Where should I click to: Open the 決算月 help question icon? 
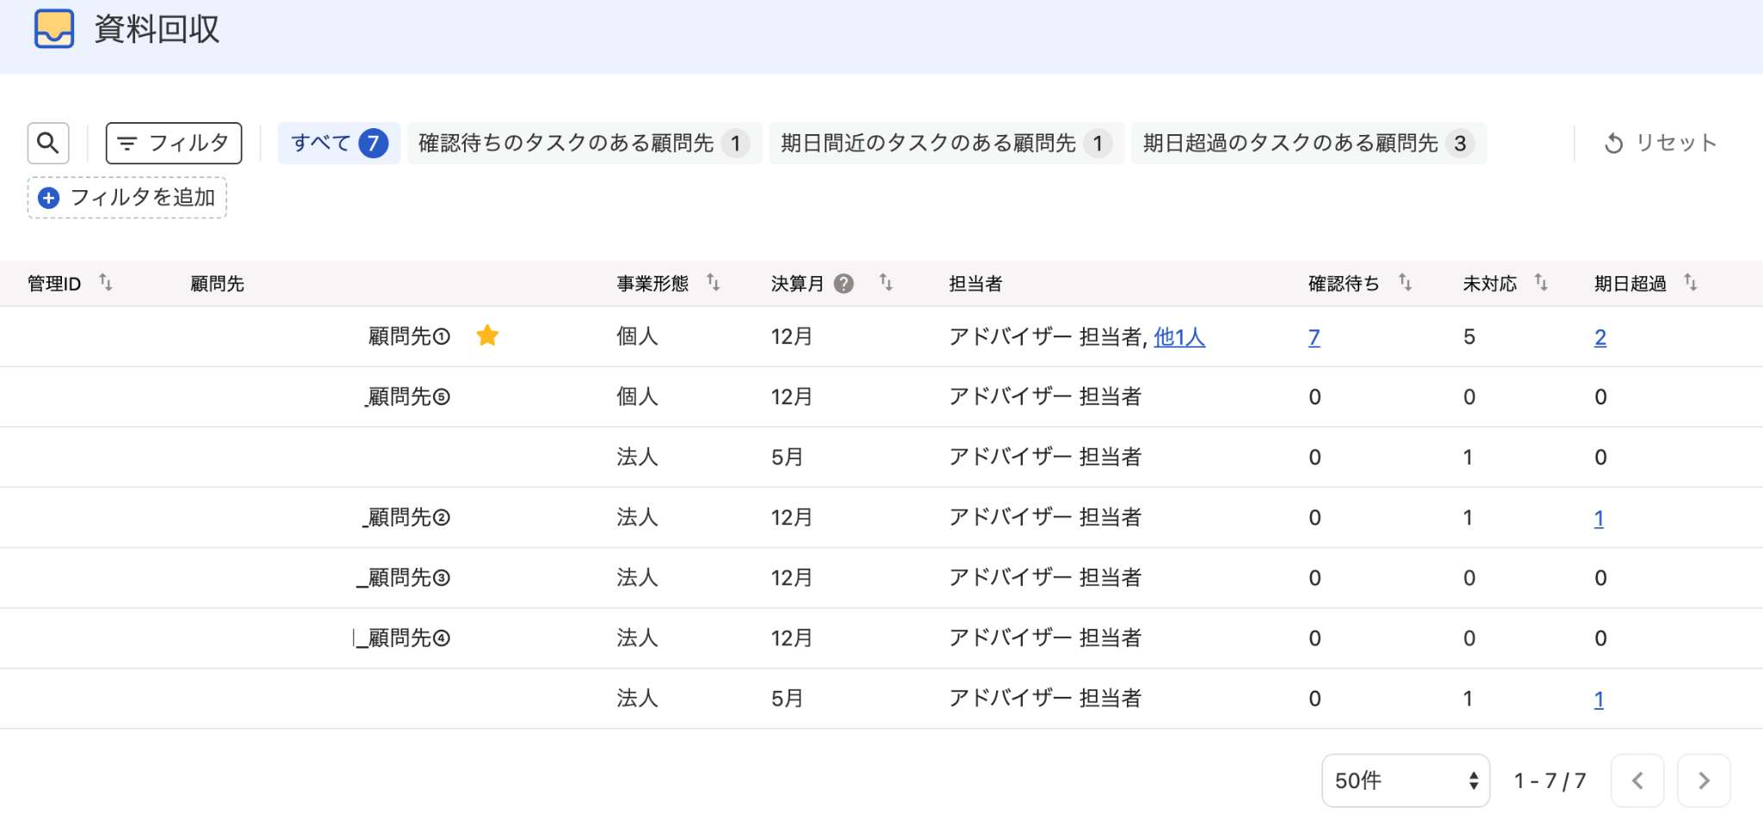pos(844,283)
